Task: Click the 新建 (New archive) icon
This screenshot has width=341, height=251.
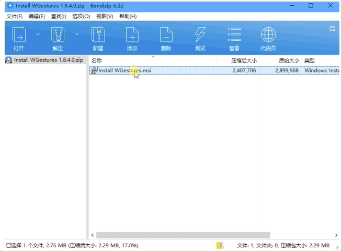Action: pyautogui.click(x=98, y=35)
